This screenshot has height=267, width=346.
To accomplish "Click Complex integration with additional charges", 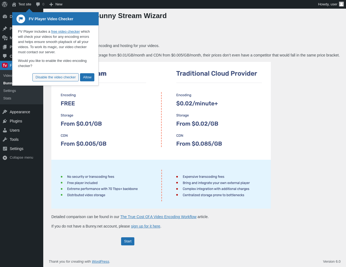I will (x=216, y=189).
